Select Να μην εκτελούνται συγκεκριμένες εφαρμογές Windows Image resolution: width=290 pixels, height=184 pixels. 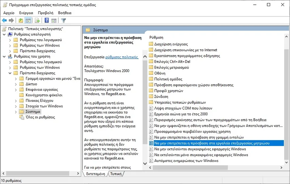click(x=200, y=149)
